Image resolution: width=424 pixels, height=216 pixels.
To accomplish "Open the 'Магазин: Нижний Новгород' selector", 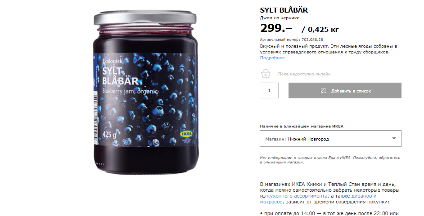I will 330,139.
